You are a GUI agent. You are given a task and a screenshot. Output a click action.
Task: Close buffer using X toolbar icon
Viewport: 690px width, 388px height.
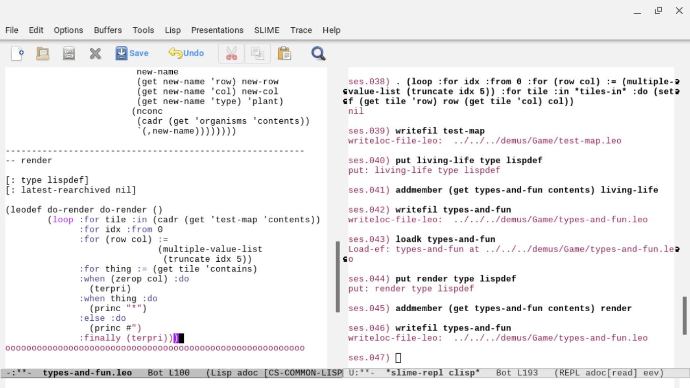[95, 53]
